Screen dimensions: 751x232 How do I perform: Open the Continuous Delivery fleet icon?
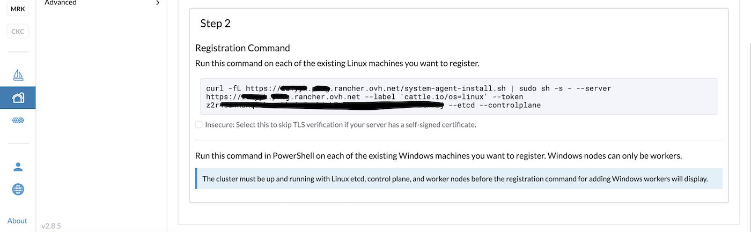[18, 121]
